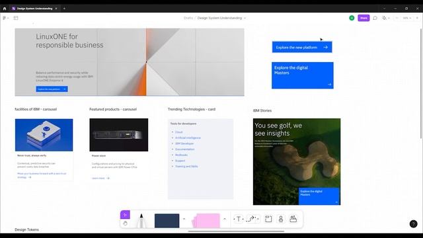The height and width of the screenshot is (238, 423).
Task: Click the Explore the digital Masters blue card
Action: (x=303, y=75)
